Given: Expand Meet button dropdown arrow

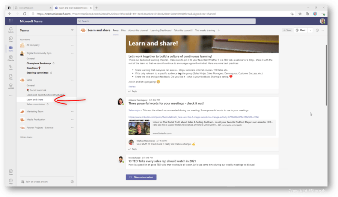Looking at the screenshot, I should (310, 30).
